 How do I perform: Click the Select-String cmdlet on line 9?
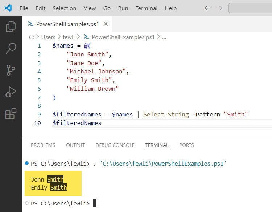tap(166, 114)
